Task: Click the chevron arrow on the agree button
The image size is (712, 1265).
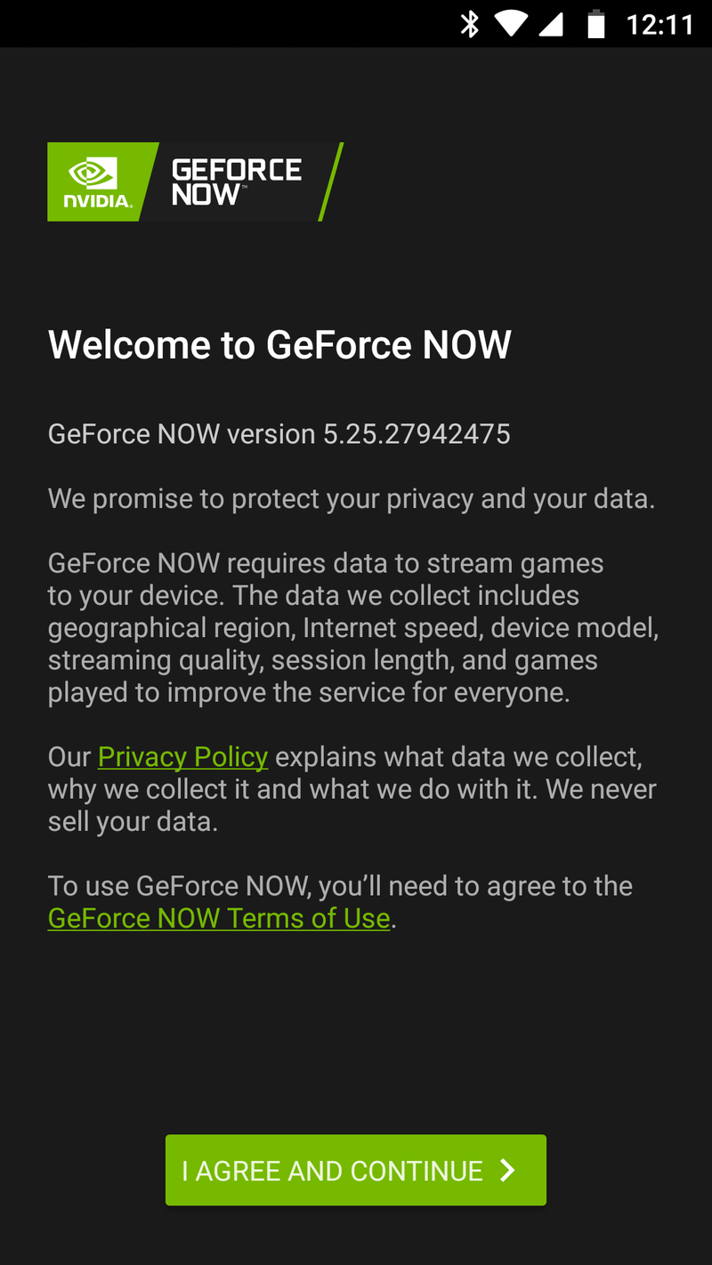Action: point(507,1170)
